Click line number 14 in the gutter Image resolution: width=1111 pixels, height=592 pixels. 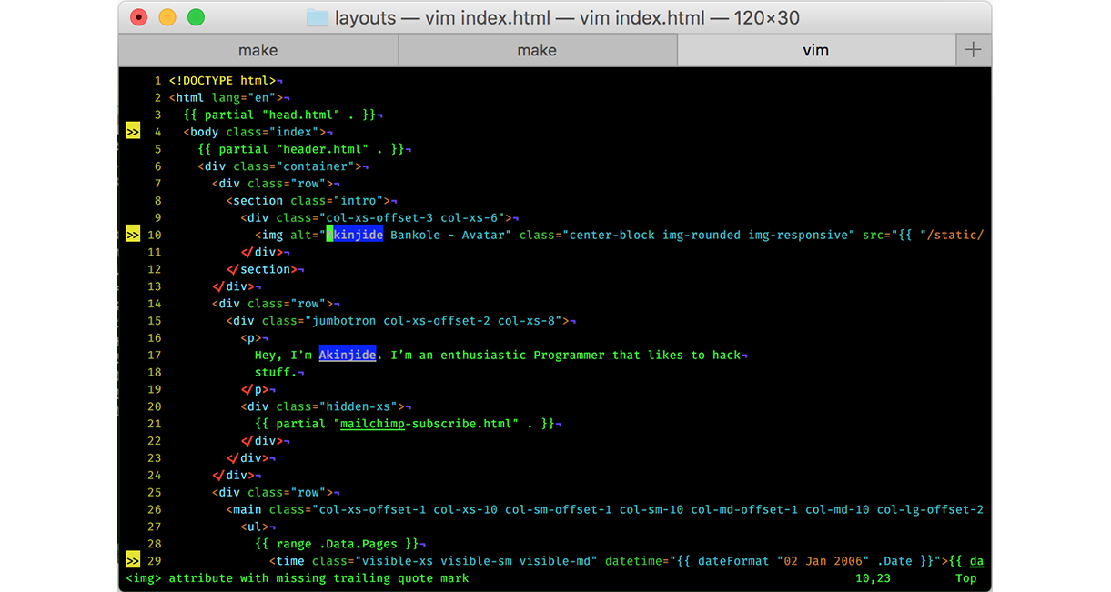coord(154,304)
